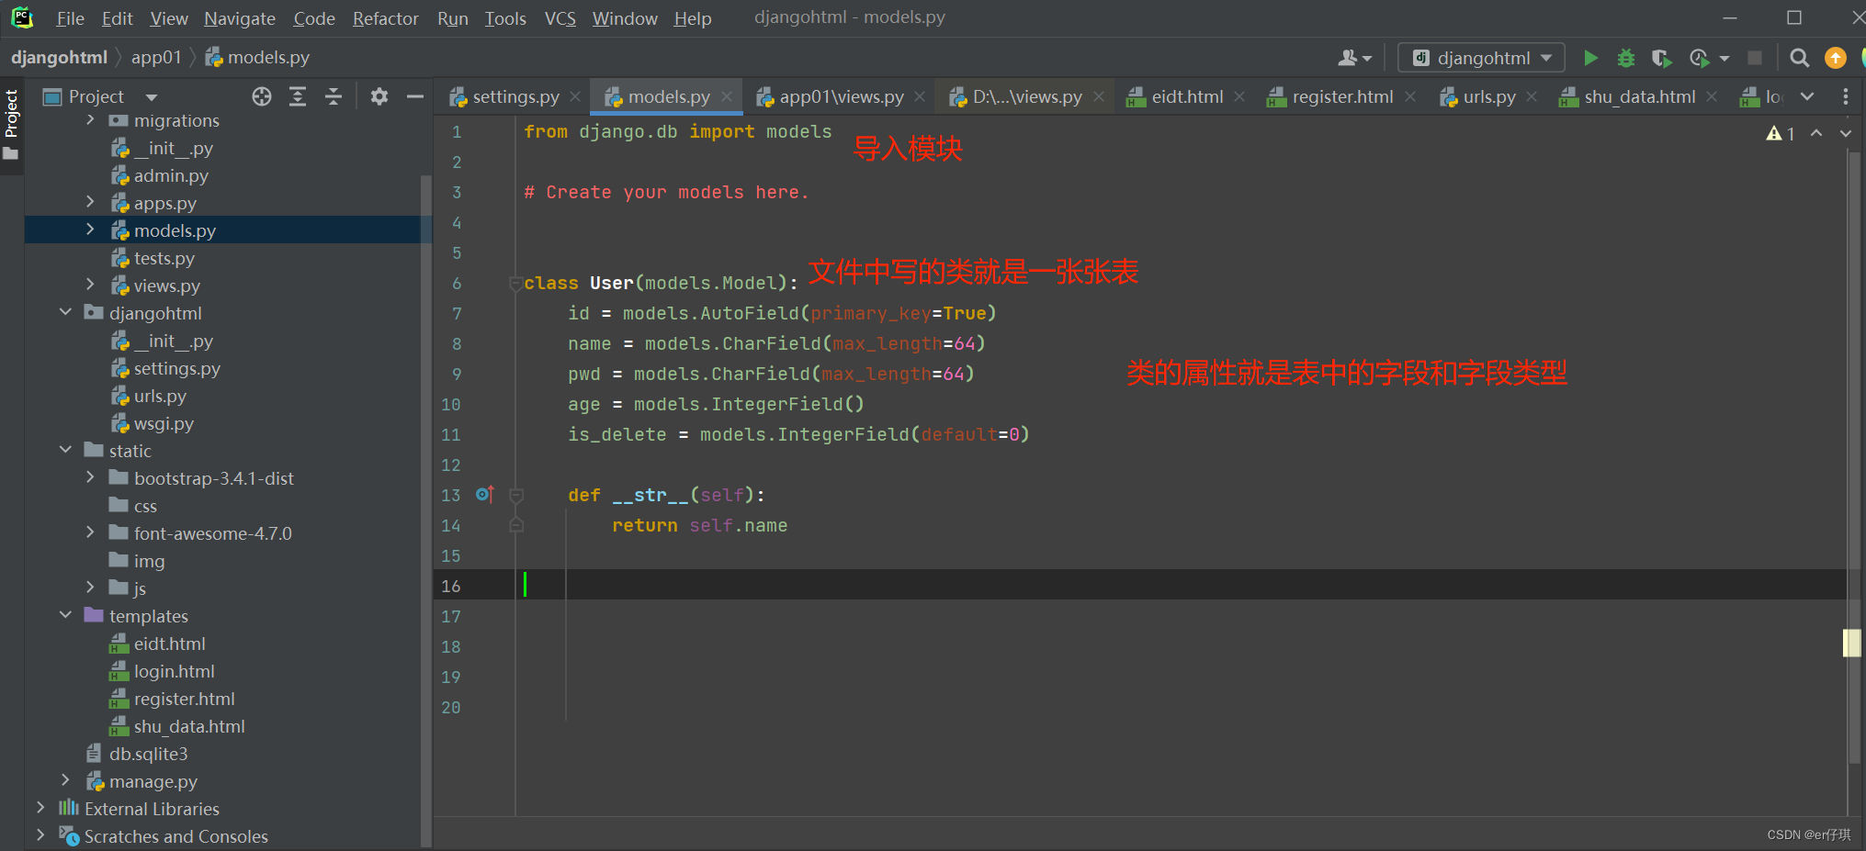Collapse the djangohtml folder
This screenshot has width=1866, height=851.
click(65, 313)
